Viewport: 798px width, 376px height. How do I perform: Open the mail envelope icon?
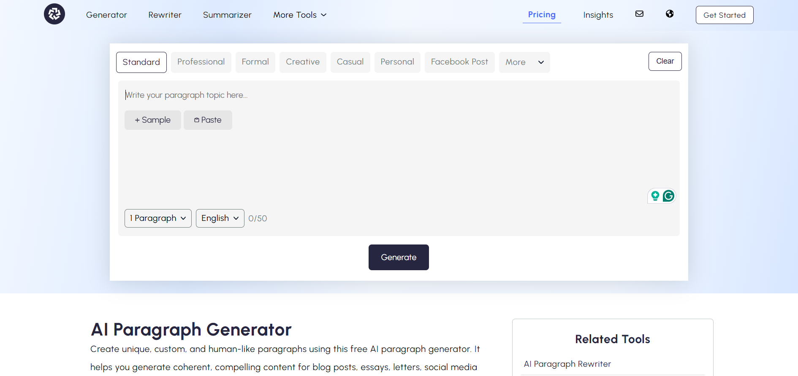pos(639,14)
